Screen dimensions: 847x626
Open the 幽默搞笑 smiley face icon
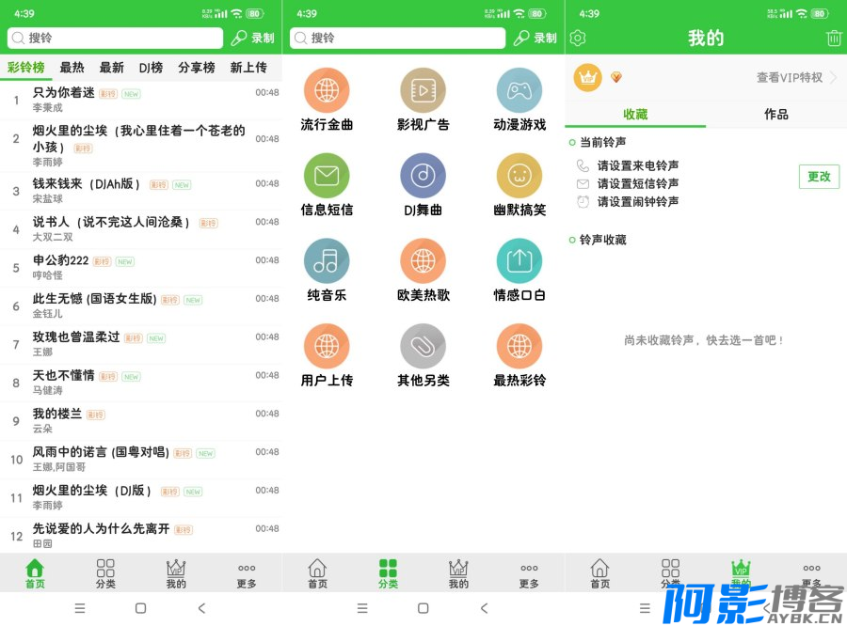point(519,176)
